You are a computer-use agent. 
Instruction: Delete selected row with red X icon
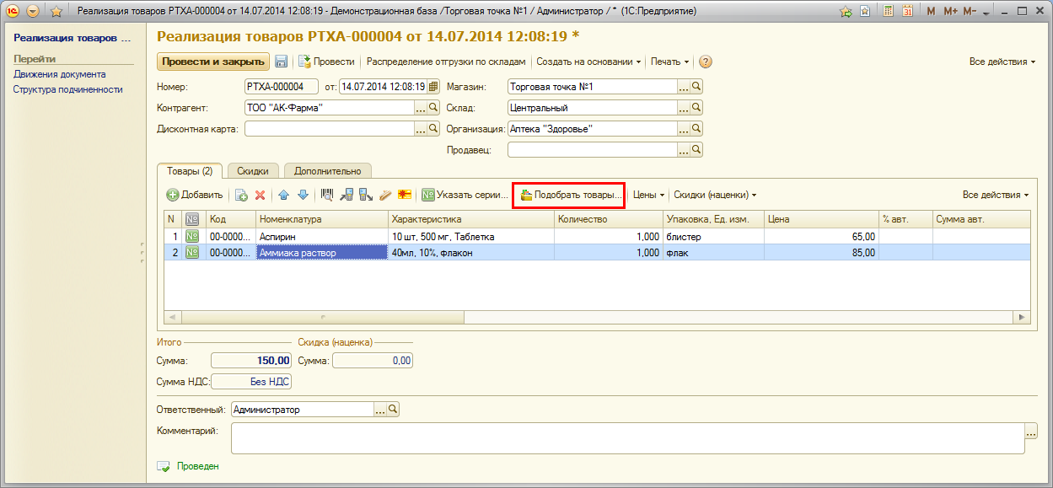[261, 195]
